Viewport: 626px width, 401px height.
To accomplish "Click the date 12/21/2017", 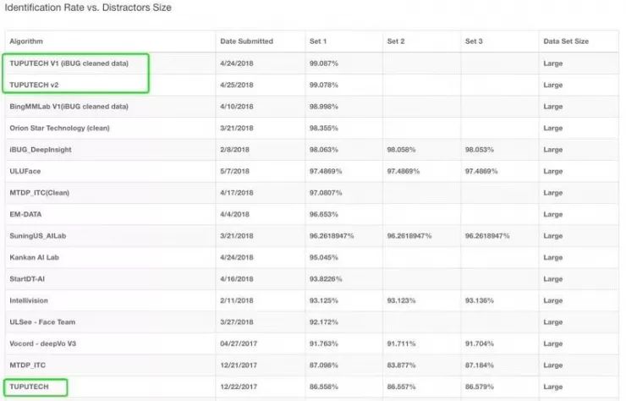I will [x=239, y=365].
